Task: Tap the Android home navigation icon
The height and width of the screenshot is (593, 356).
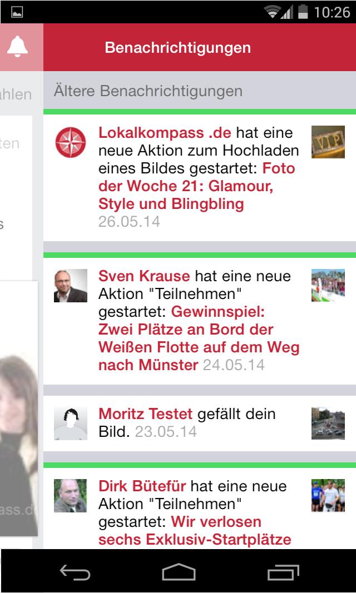Action: click(179, 572)
